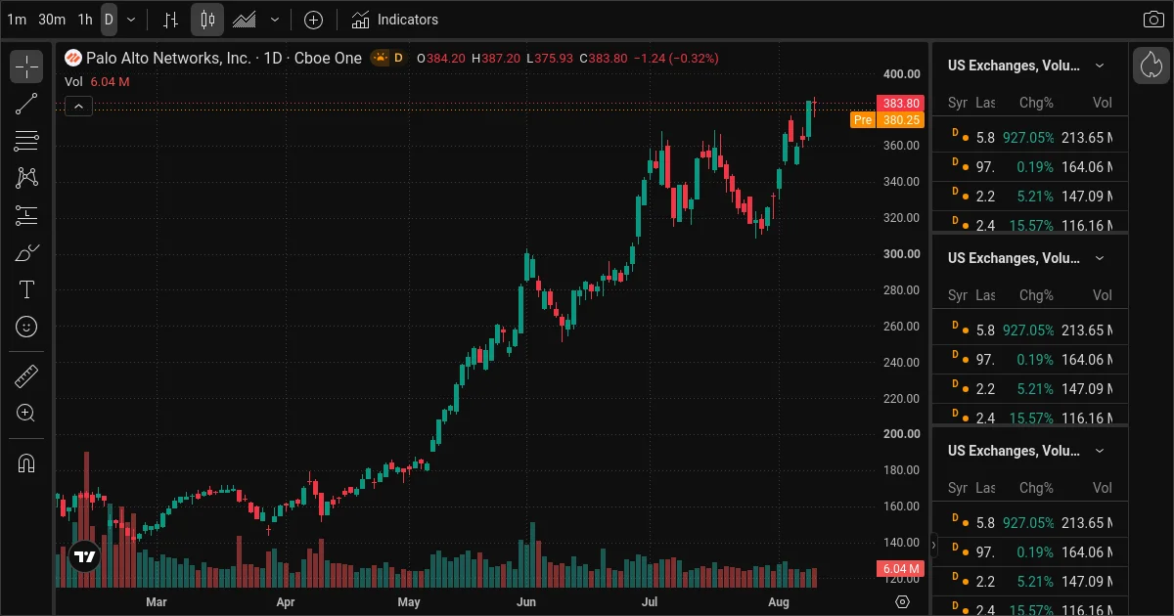Click the Palo Alto Networks, Inc. symbol title

click(x=168, y=59)
